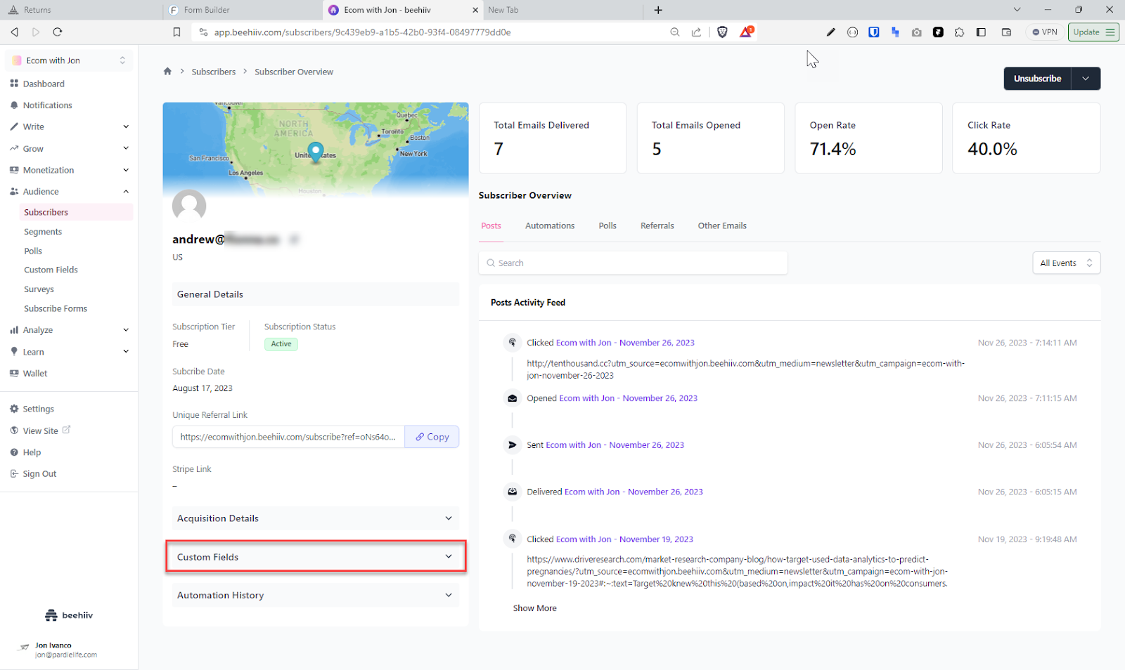The image size is (1125, 670).
Task: Click the zoom magnifier icon in address bar
Action: 675,32
